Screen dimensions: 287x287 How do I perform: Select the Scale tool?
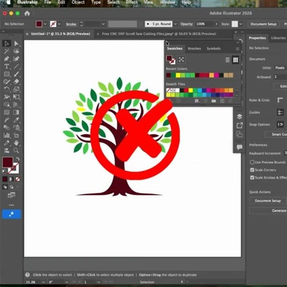[16, 89]
